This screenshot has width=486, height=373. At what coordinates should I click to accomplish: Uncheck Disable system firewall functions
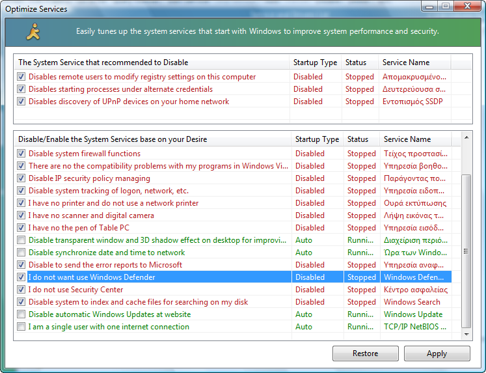coord(21,154)
